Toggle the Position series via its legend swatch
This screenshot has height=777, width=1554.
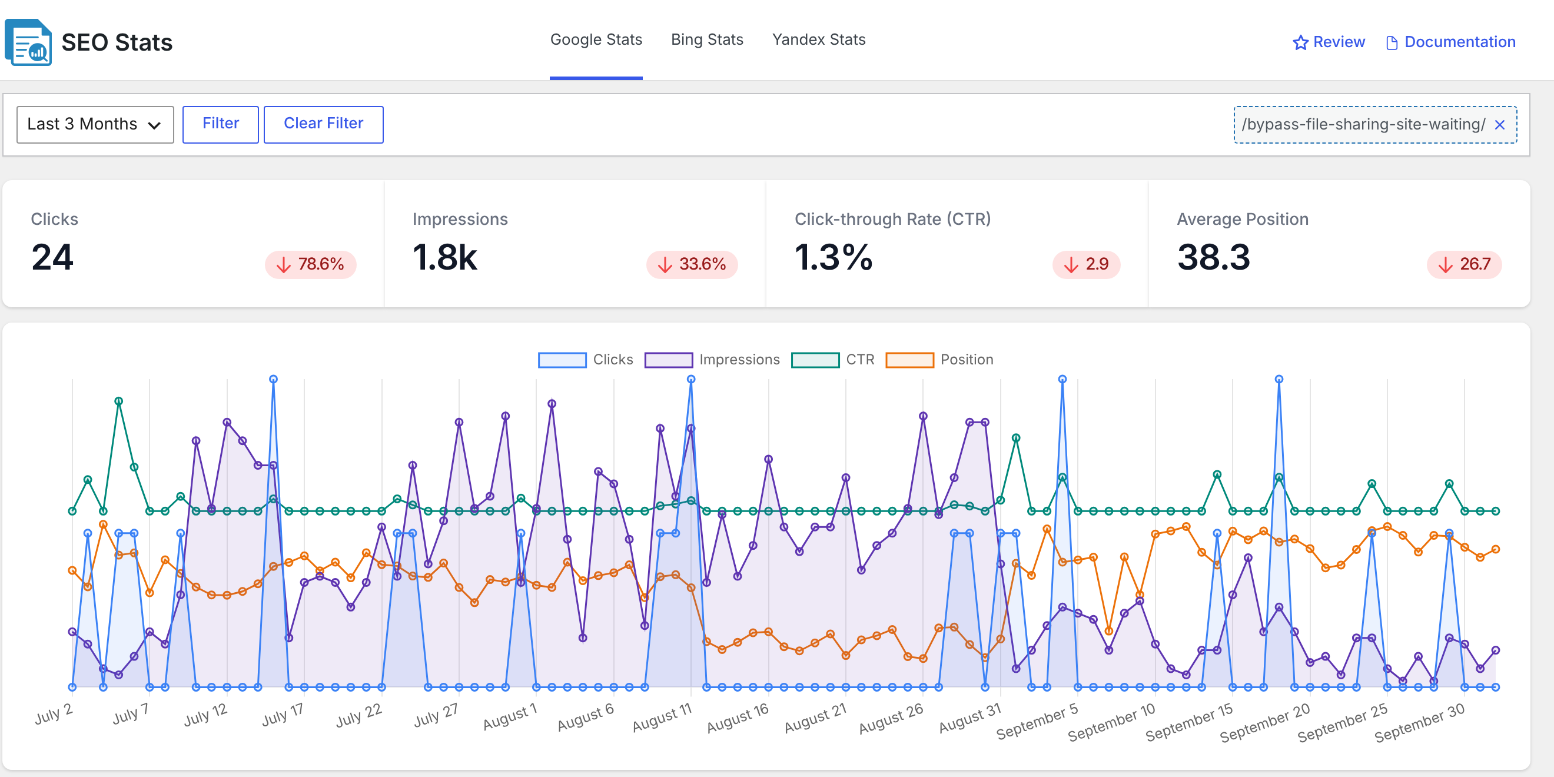pyautogui.click(x=909, y=360)
